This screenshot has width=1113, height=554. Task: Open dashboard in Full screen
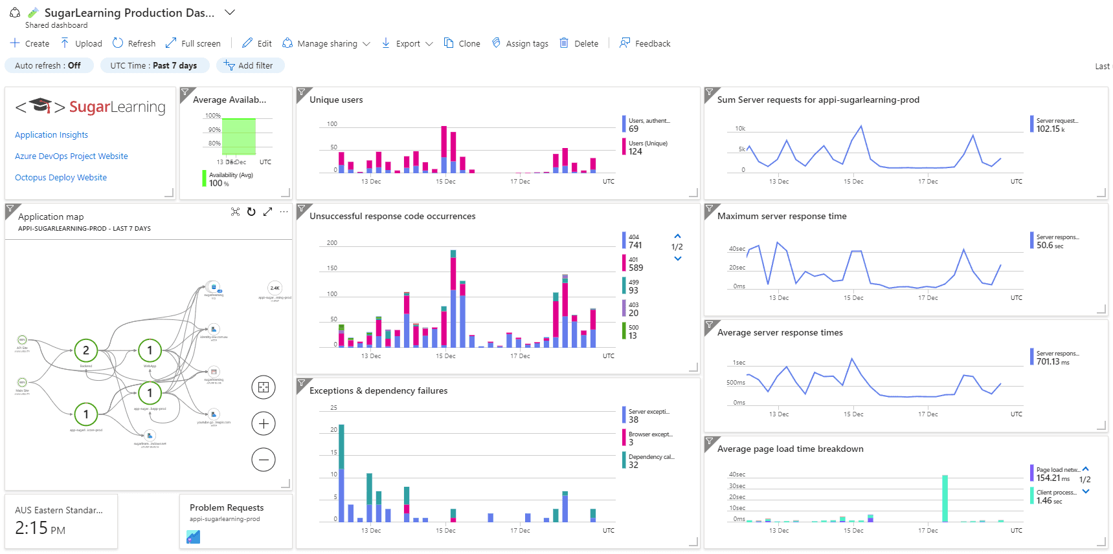click(x=171, y=43)
